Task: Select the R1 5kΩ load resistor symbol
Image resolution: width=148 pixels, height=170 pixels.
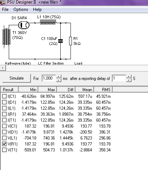Action: pos(70,41)
